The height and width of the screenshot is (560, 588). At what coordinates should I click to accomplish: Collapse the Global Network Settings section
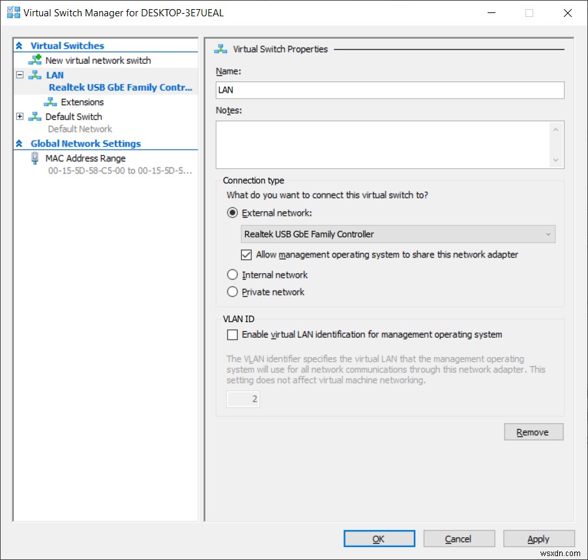coord(19,143)
